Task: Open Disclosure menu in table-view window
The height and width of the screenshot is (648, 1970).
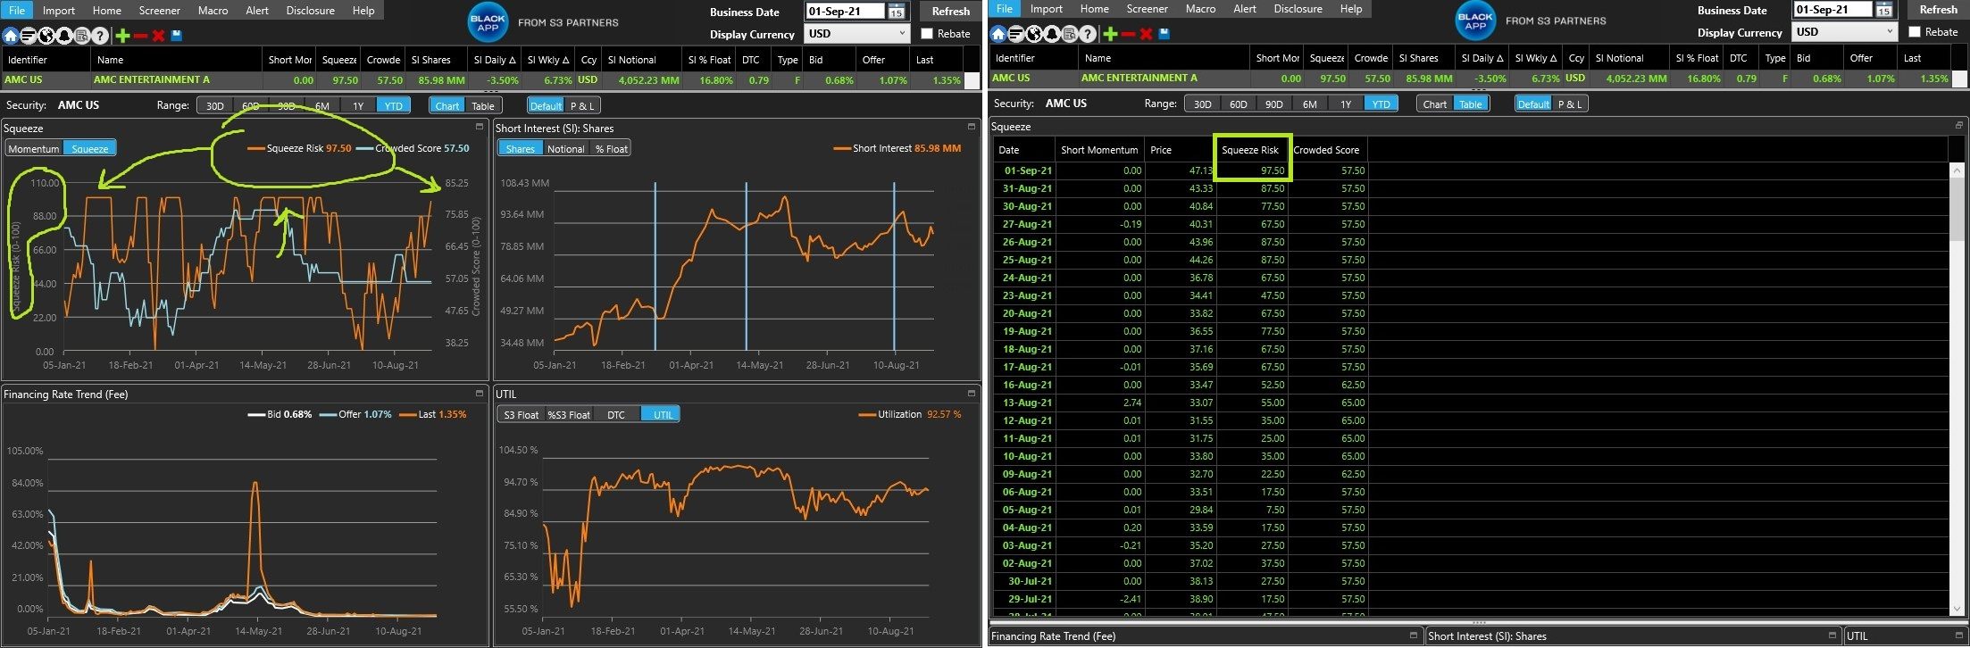Action: pos(1298,9)
